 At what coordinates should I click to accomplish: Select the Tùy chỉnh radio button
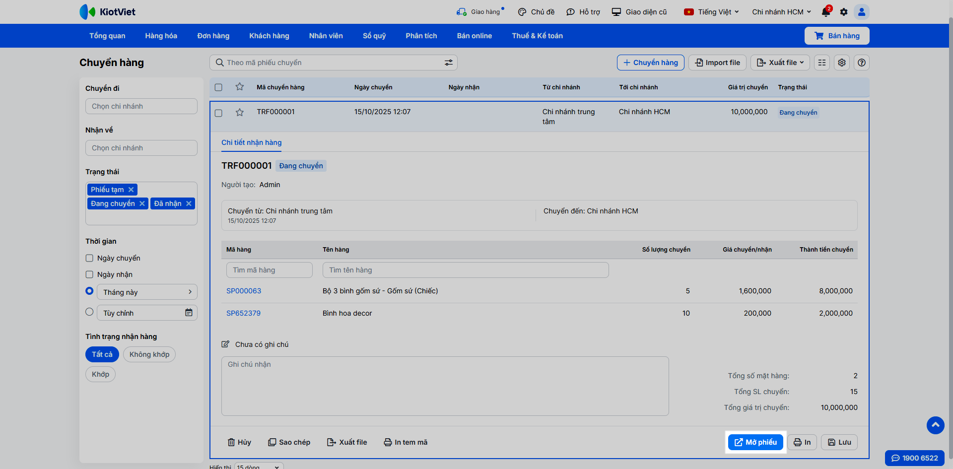click(89, 312)
